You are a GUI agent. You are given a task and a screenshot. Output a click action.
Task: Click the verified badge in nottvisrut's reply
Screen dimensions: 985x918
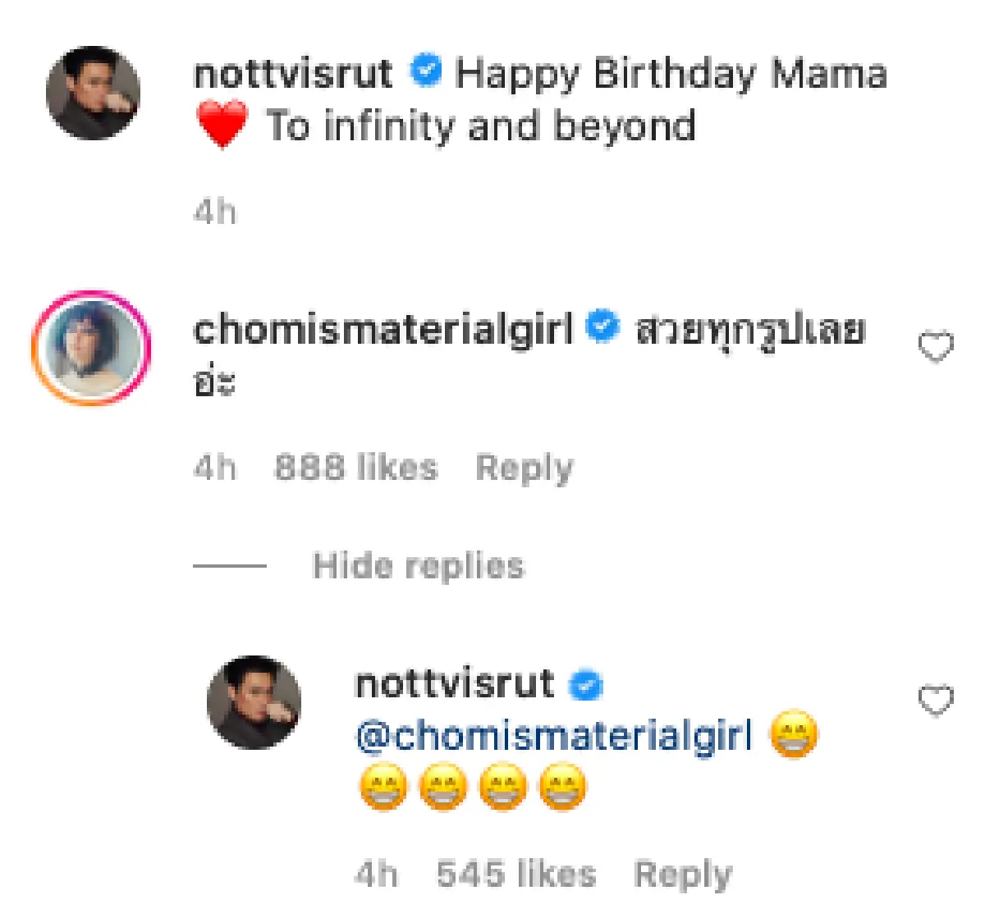click(586, 684)
